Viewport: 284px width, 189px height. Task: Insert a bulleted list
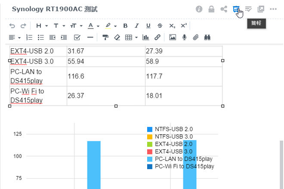click(41, 38)
